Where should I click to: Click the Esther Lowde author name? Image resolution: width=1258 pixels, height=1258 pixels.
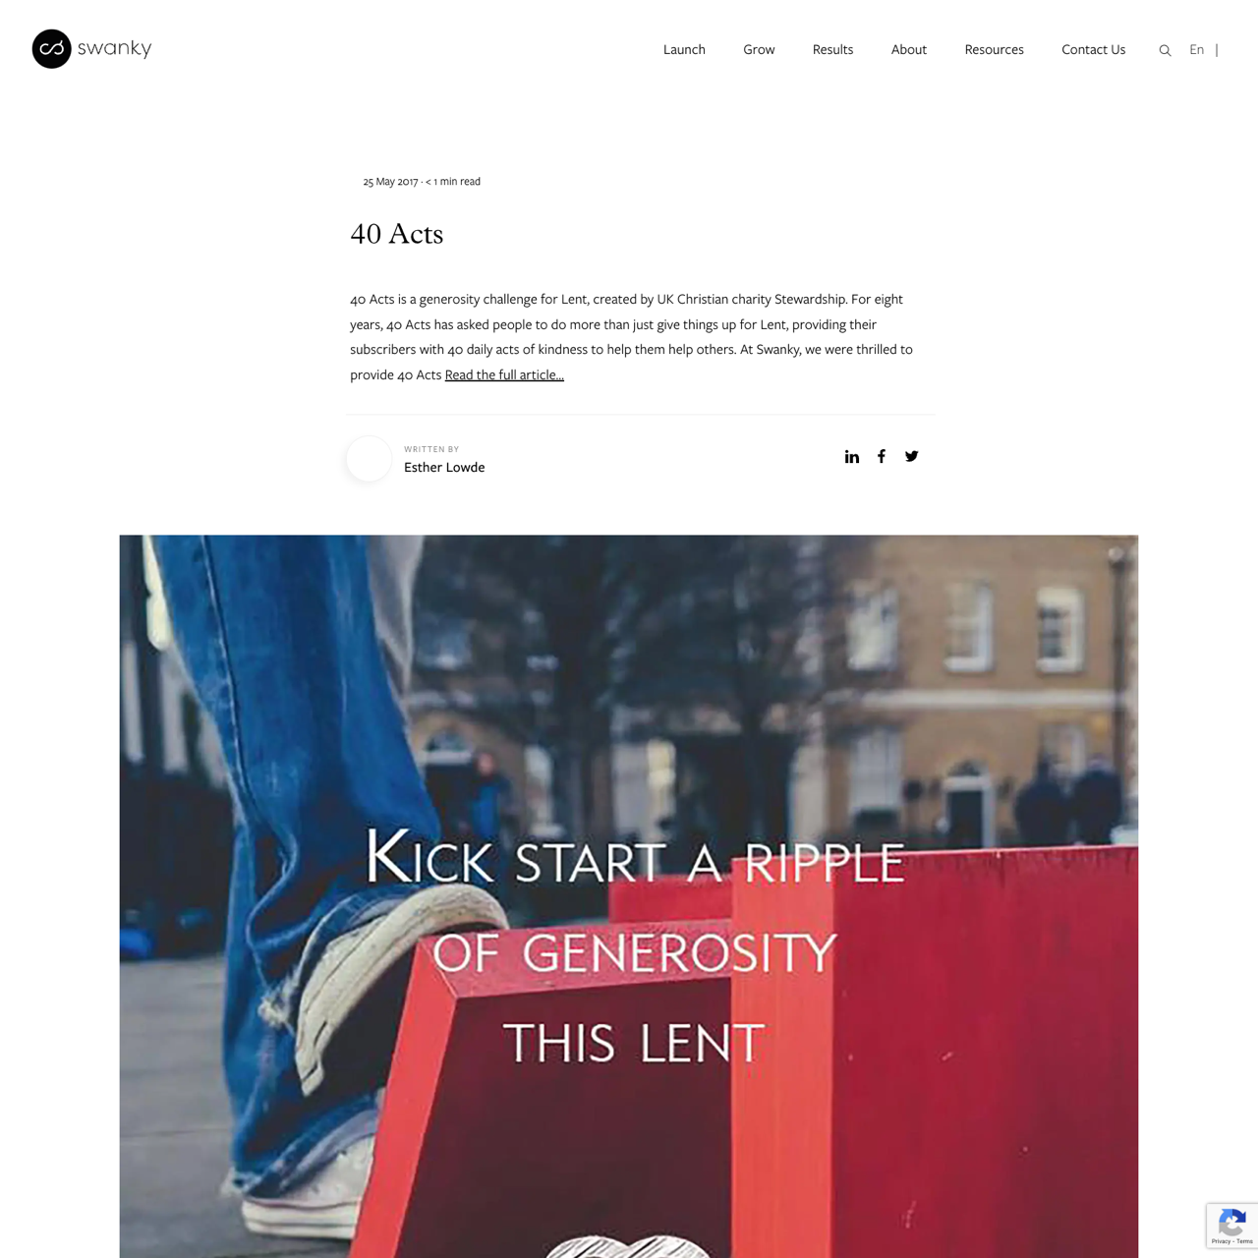click(x=444, y=467)
